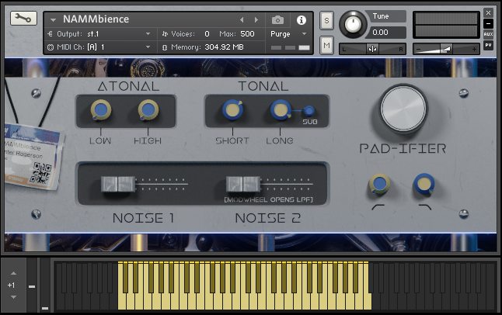
Task: Click the NAMMbience badge with QR code
Action: pyautogui.click(x=33, y=157)
